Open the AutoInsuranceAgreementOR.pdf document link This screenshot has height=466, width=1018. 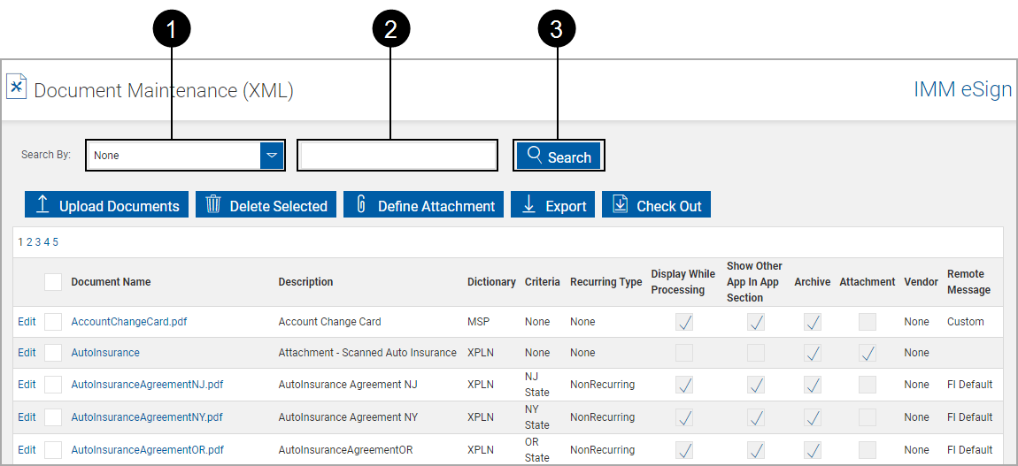[148, 449]
